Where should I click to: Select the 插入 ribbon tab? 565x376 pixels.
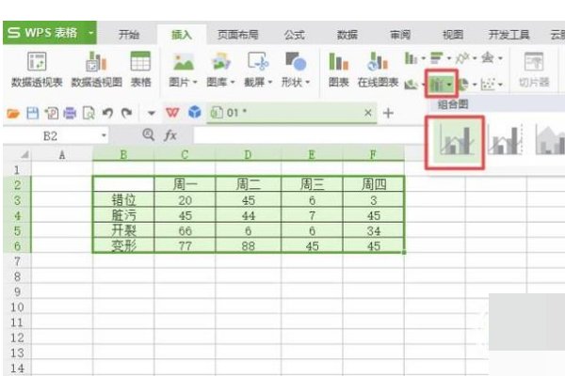(182, 35)
